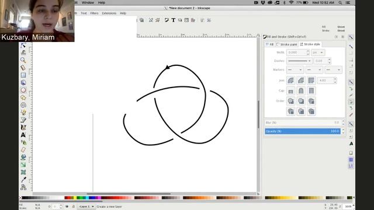The height and width of the screenshot is (210, 374).
Task: Toggle layer visibility eye in status bar
Action: [x=67, y=206]
